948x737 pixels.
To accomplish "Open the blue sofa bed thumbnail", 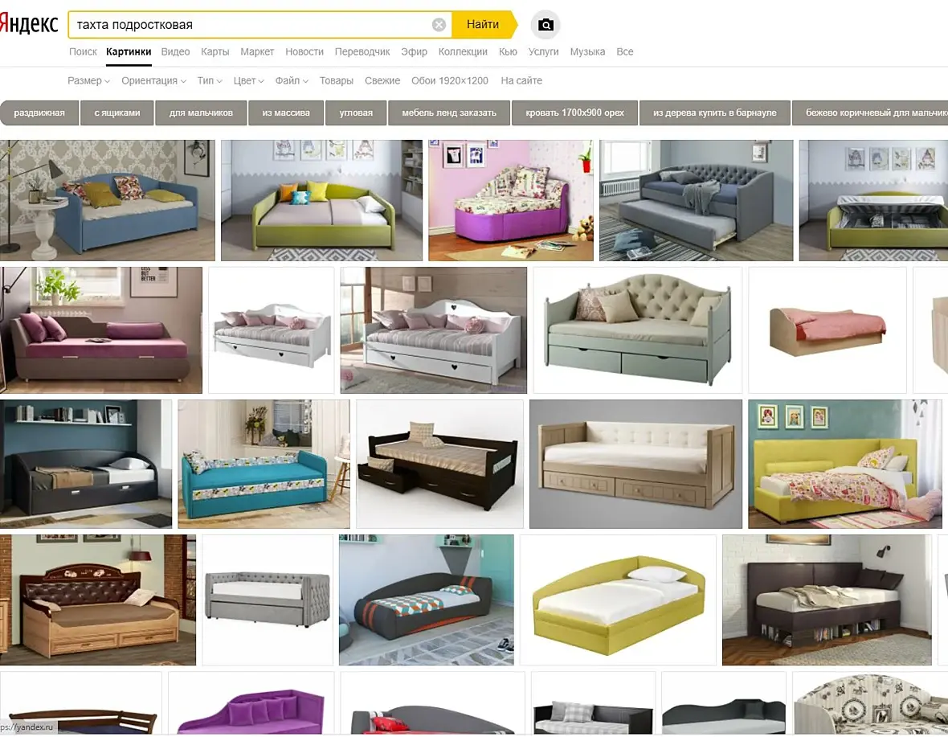I will [x=107, y=201].
